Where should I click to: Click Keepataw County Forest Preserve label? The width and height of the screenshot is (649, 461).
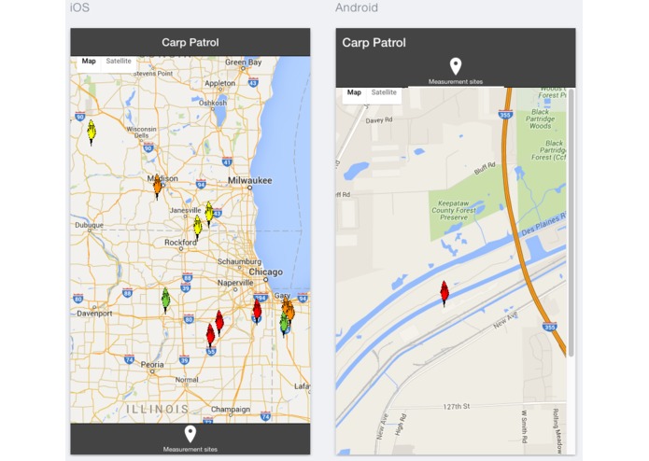pos(454,211)
